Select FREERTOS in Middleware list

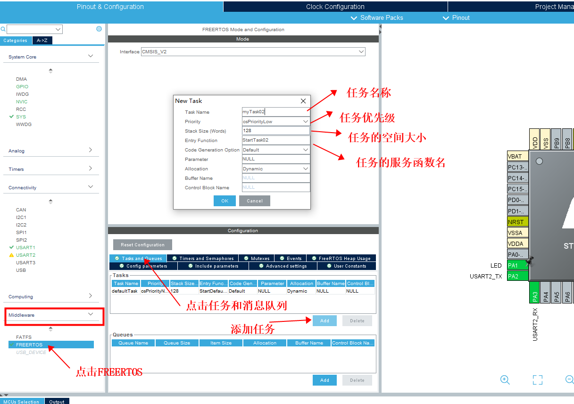pyautogui.click(x=51, y=345)
